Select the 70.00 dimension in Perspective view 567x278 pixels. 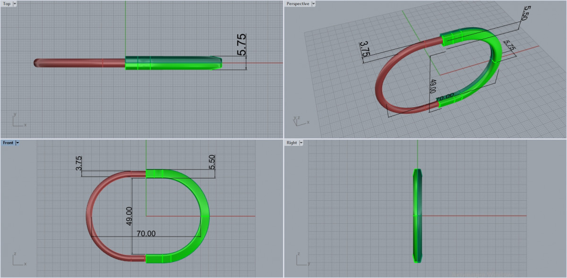click(x=445, y=97)
